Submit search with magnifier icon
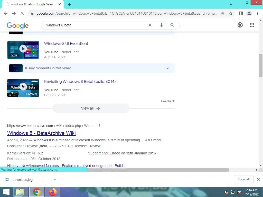Viewport: 263px width, 197px height. 172,25
